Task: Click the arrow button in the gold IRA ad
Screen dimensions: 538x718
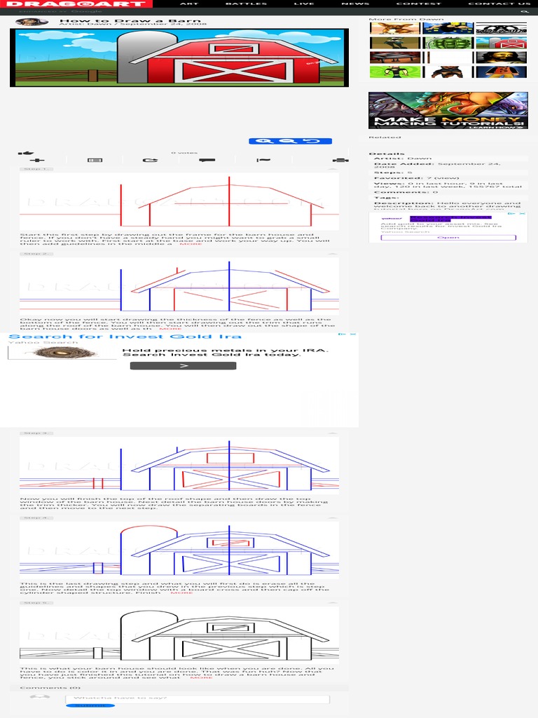Action: pyautogui.click(x=183, y=366)
